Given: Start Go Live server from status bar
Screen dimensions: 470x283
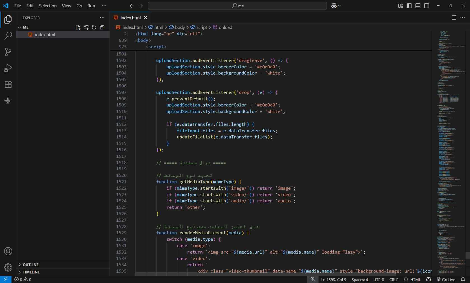Looking at the screenshot, I should [446, 280].
